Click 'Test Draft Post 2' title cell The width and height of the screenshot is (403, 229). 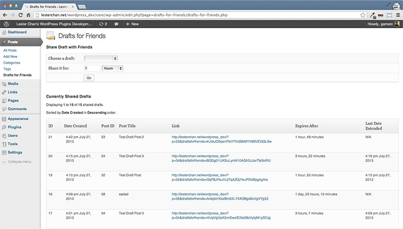pyautogui.click(x=131, y=137)
